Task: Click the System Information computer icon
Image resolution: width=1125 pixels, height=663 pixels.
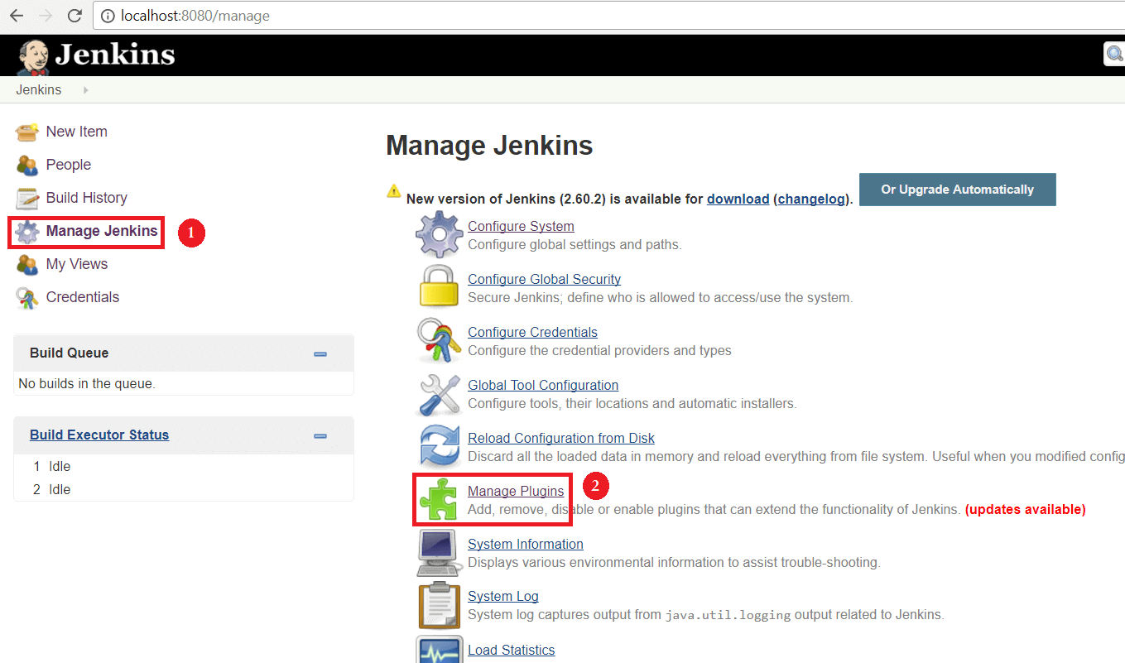Action: coord(439,553)
